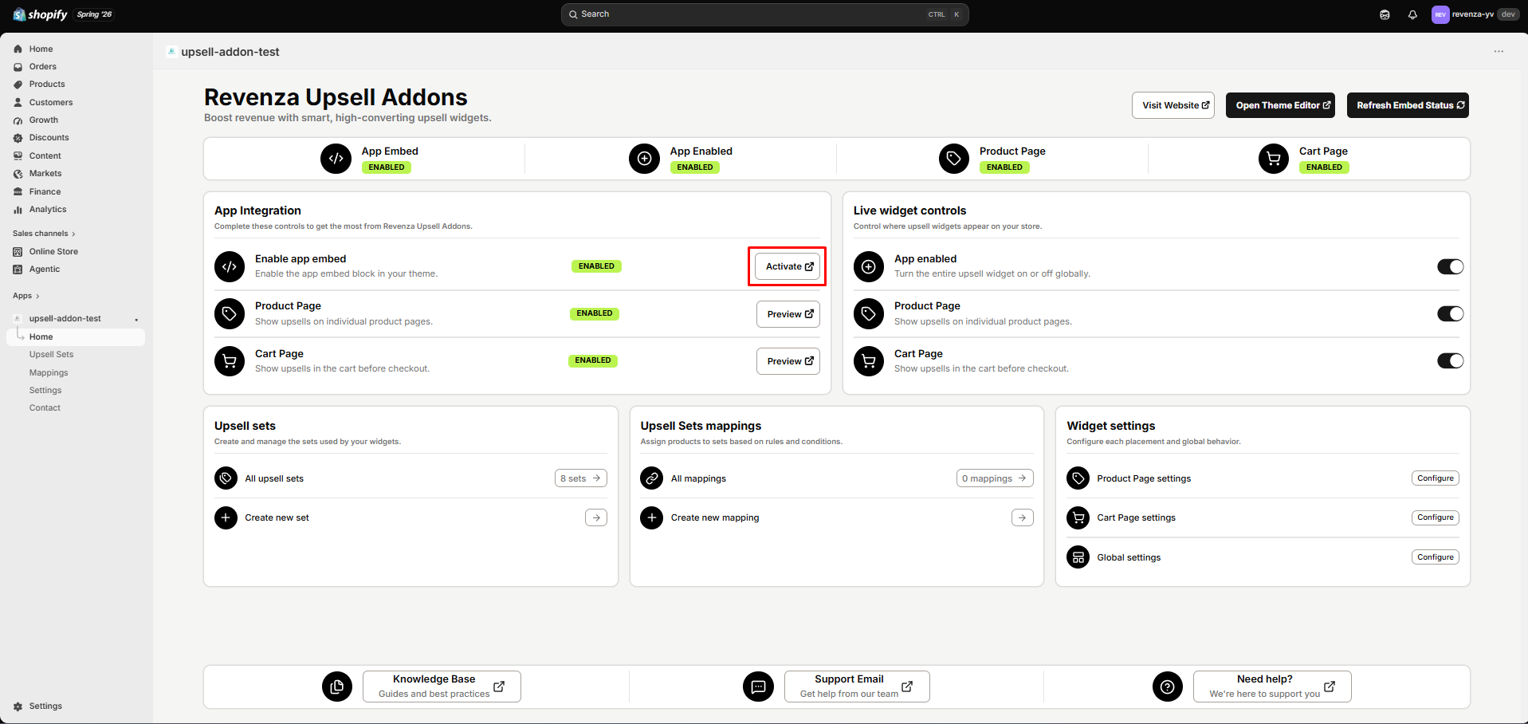Click Preview for Cart Page integration
The image size is (1528, 724).
[x=788, y=361]
